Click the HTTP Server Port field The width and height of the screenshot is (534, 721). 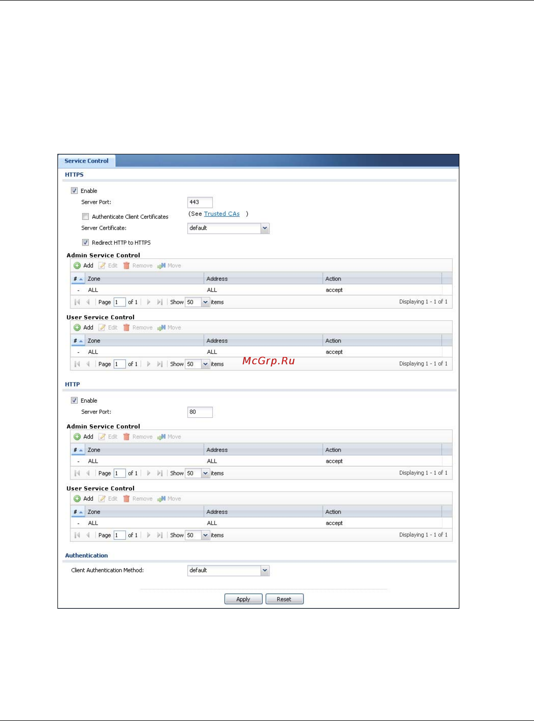[200, 412]
